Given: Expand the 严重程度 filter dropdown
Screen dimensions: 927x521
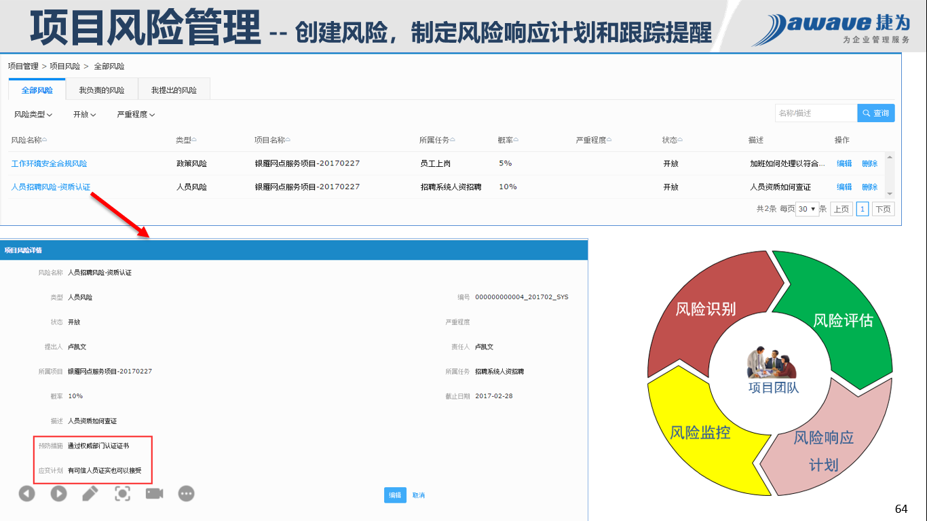Looking at the screenshot, I should [136, 115].
